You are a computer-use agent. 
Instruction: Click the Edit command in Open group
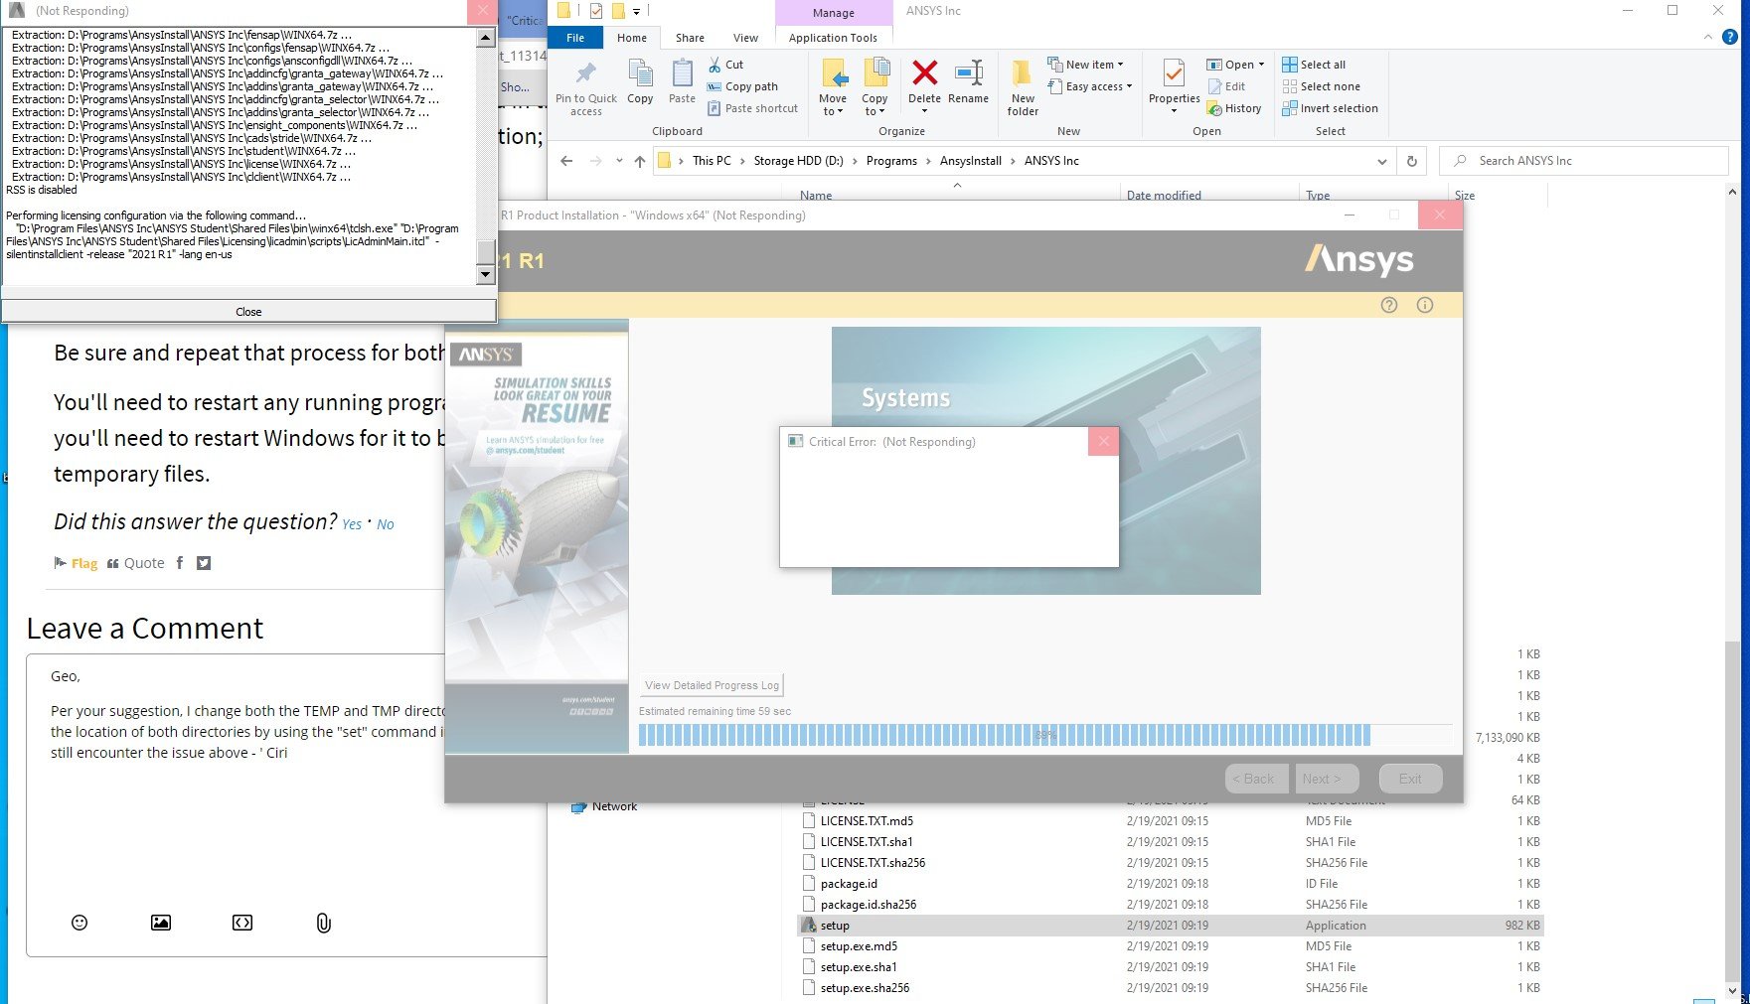1226,86
